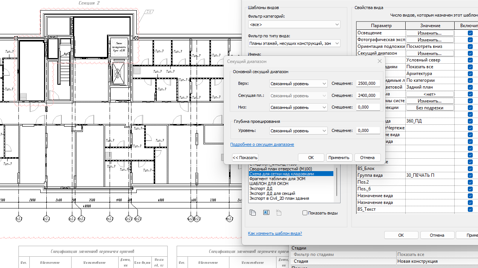Screen dimensions: 478x268
Task: Uncheck include box for Фотографическая эксп row
Action: [470, 40]
